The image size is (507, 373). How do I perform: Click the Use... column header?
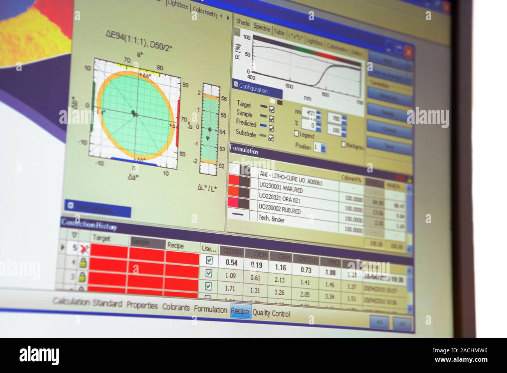point(209,248)
